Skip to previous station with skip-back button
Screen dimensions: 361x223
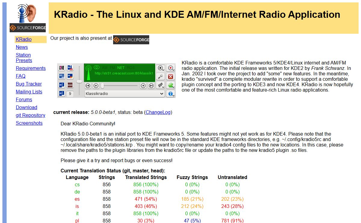tap(88, 86)
